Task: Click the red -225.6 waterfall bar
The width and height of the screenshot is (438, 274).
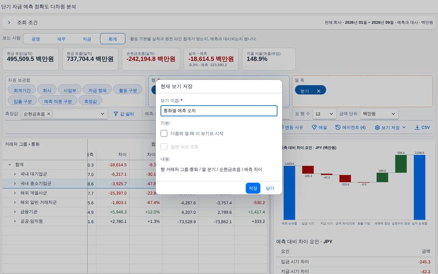Action: coord(345,178)
